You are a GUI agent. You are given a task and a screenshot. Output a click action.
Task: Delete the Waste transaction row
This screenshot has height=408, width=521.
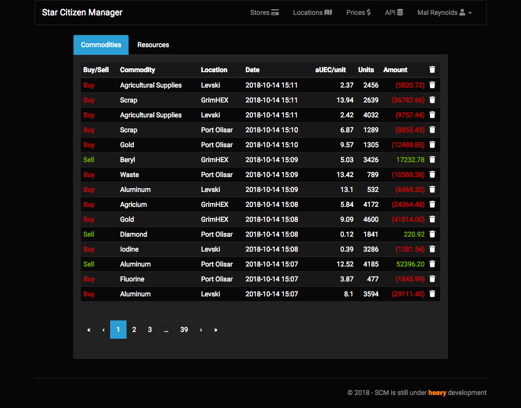click(432, 175)
